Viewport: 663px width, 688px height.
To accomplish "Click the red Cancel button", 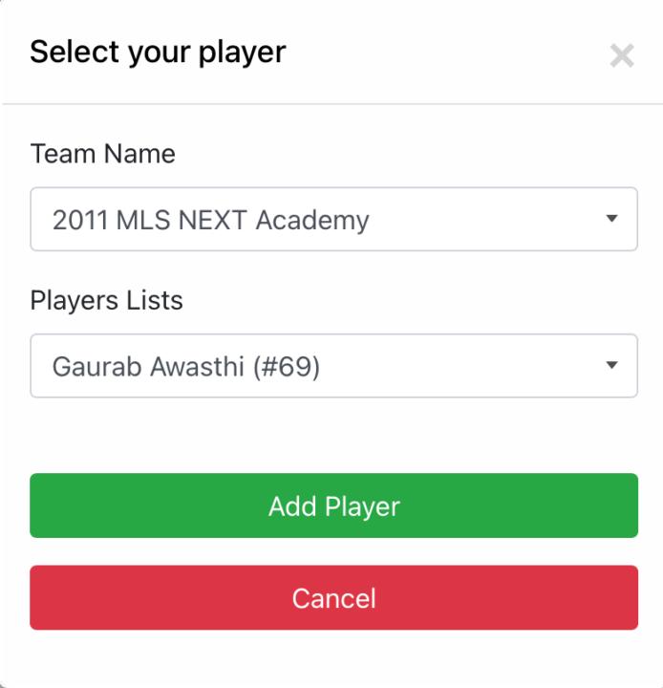I will tap(334, 597).
